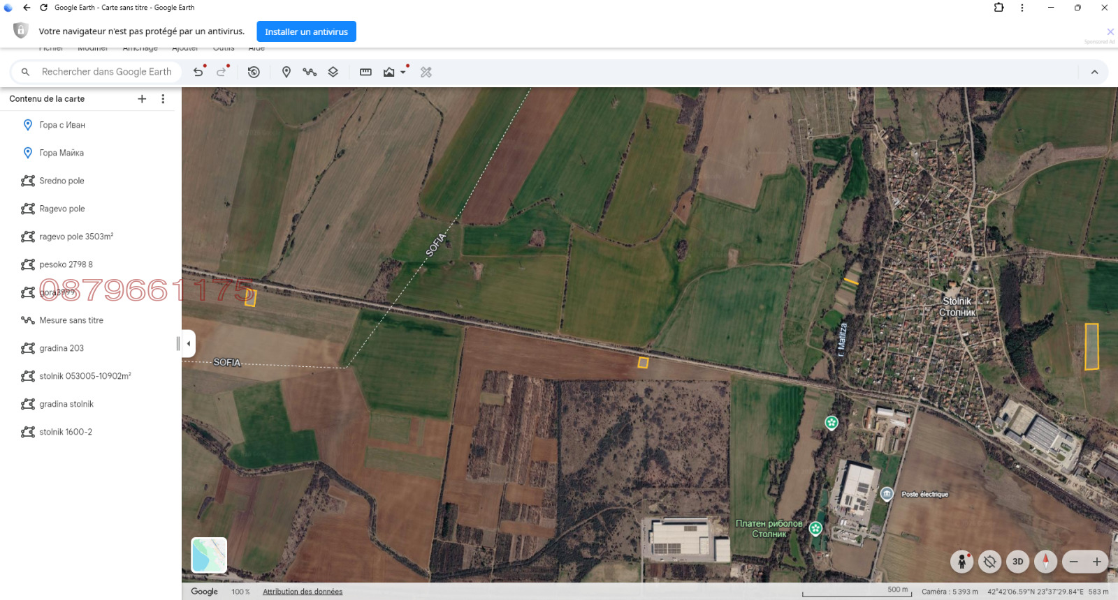Image resolution: width=1118 pixels, height=600 pixels.
Task: Redo the last undone action
Action: point(222,72)
